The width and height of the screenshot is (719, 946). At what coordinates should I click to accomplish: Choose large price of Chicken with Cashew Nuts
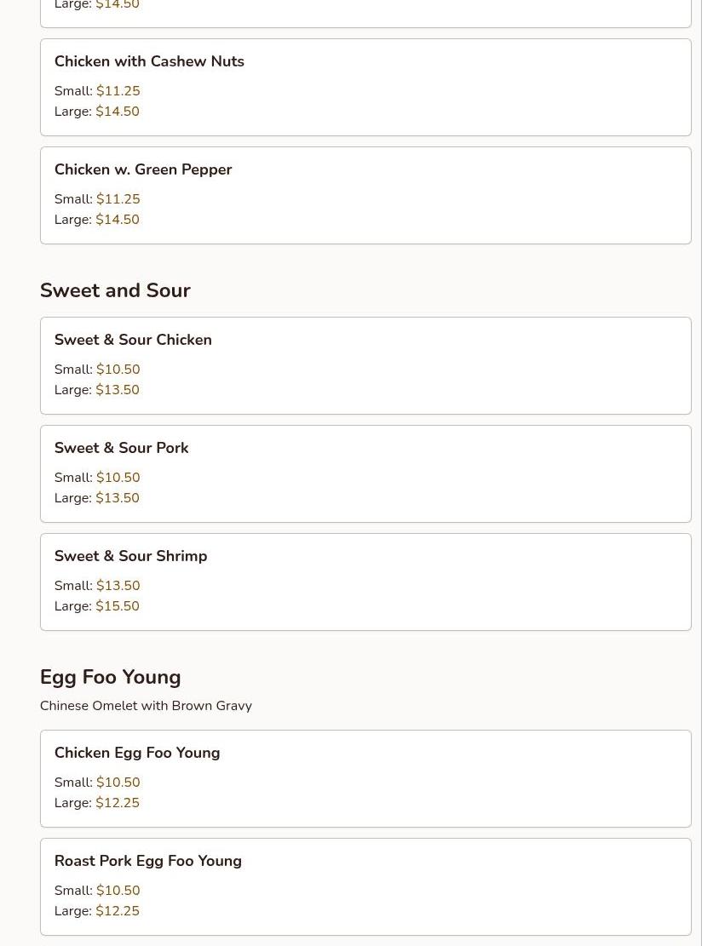(x=118, y=112)
